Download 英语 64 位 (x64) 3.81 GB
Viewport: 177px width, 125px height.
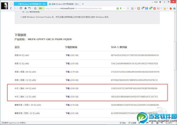coord(68,55)
